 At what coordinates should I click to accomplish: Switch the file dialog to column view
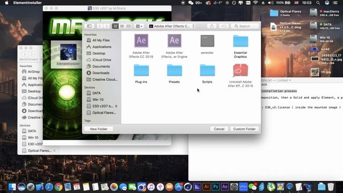point(129,26)
